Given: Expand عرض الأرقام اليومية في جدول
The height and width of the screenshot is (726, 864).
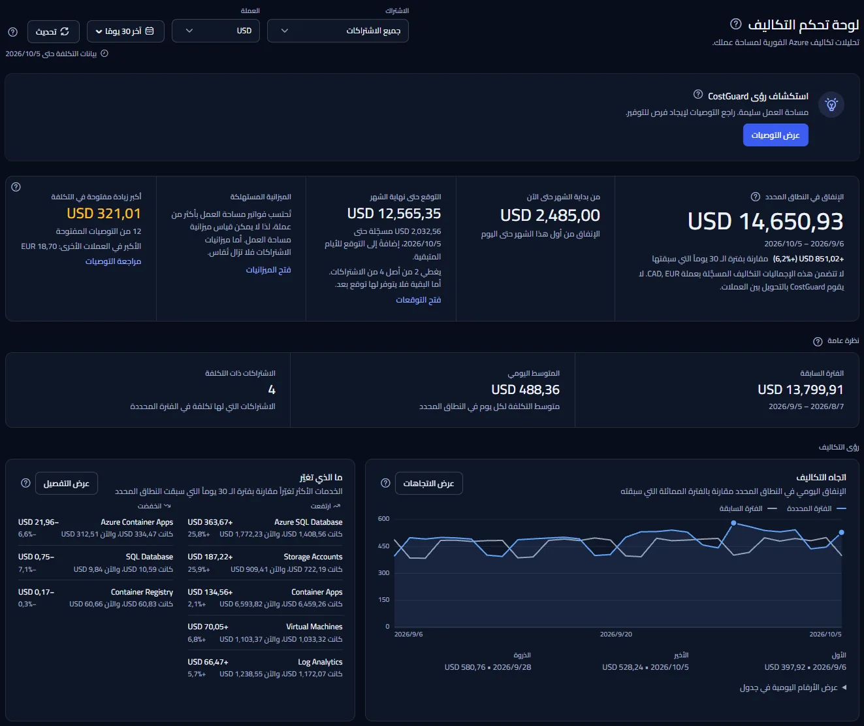Looking at the screenshot, I should click(793, 687).
